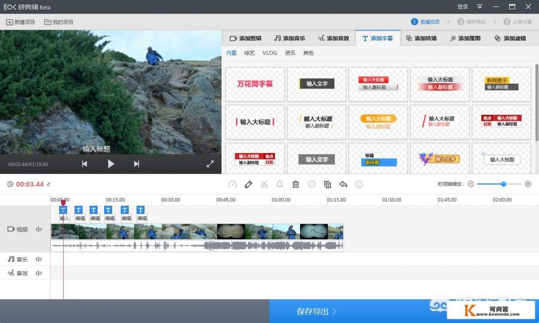Choose dark 输入文字 template with yellow bar
The height and width of the screenshot is (323, 539).
(317, 84)
